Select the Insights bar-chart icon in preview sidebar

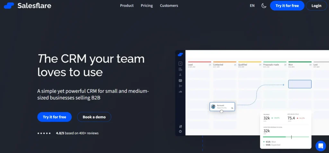(180, 92)
